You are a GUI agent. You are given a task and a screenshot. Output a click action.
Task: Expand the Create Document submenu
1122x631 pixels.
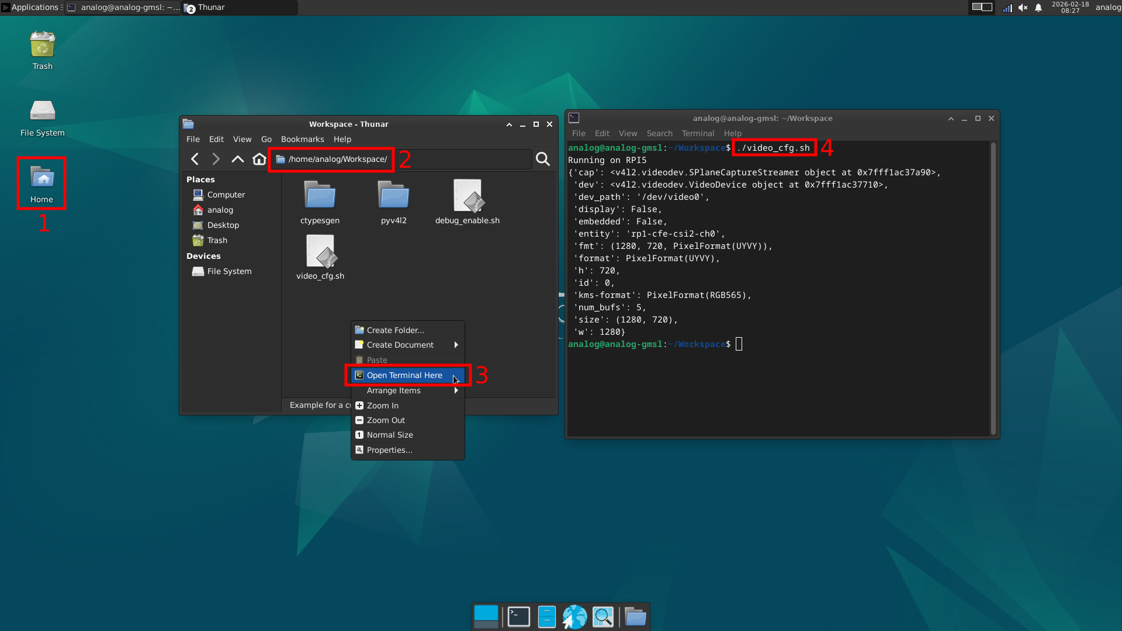(400, 345)
